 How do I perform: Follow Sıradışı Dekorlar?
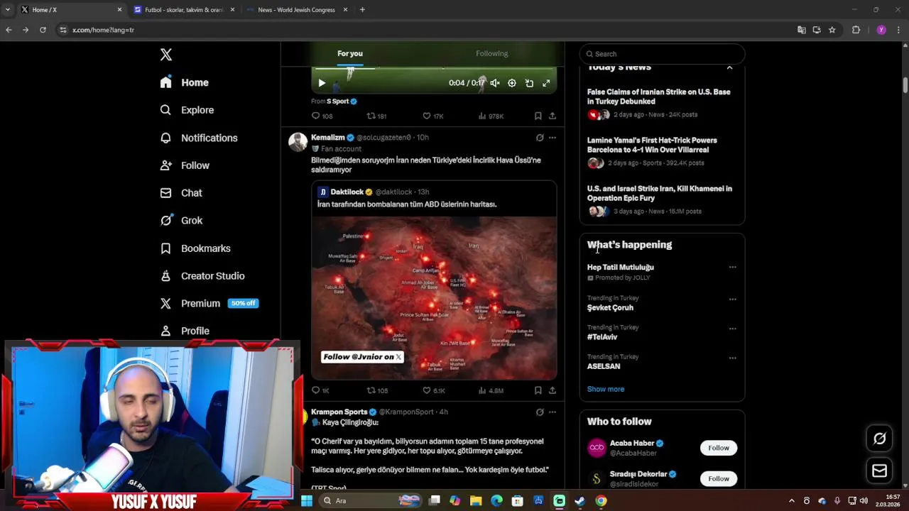coord(719,478)
